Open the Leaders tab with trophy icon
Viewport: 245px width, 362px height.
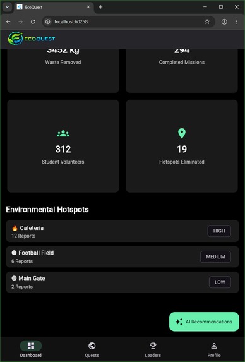[x=153, y=349]
